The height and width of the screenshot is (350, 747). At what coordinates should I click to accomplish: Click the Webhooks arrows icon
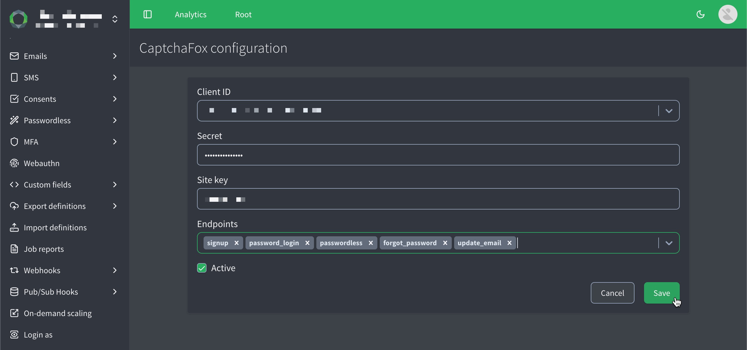click(x=14, y=270)
